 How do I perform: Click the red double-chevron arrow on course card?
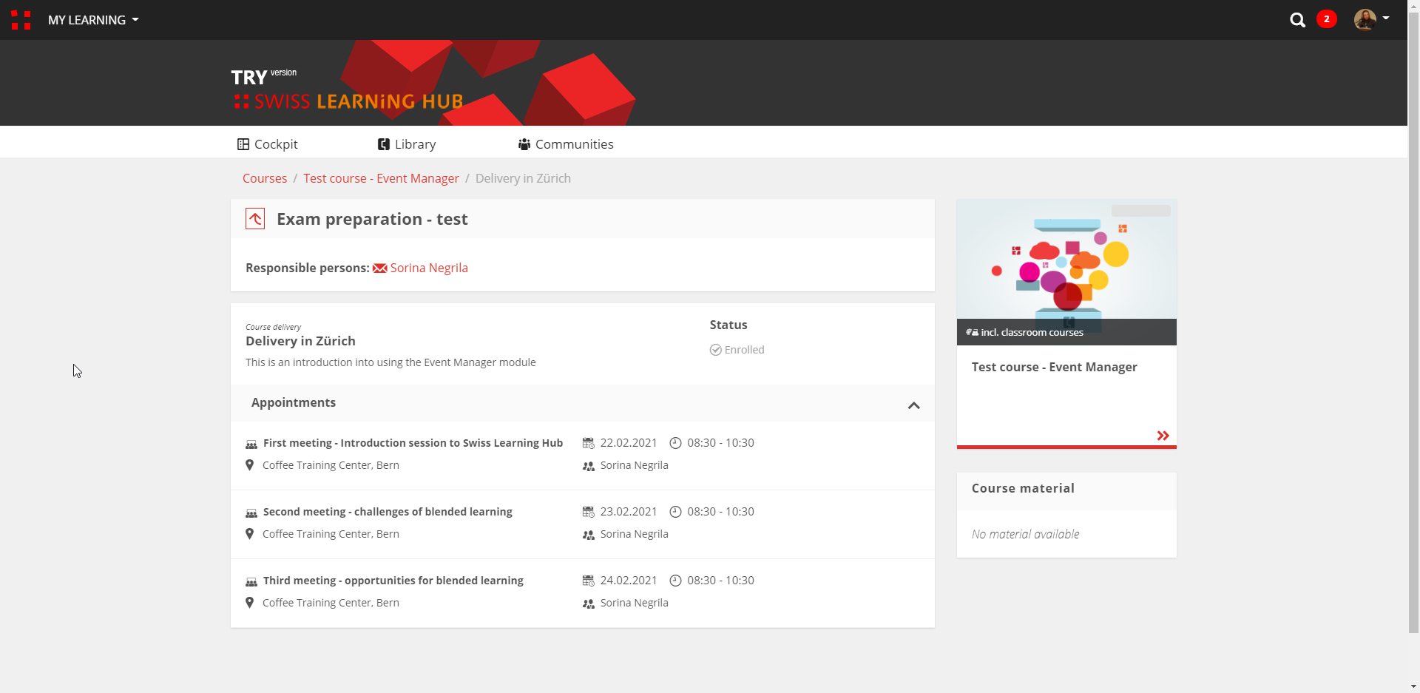coord(1163,436)
